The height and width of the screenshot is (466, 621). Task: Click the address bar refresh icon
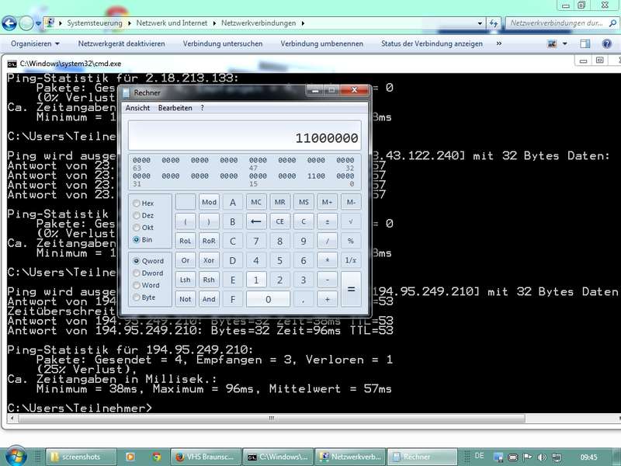click(494, 23)
